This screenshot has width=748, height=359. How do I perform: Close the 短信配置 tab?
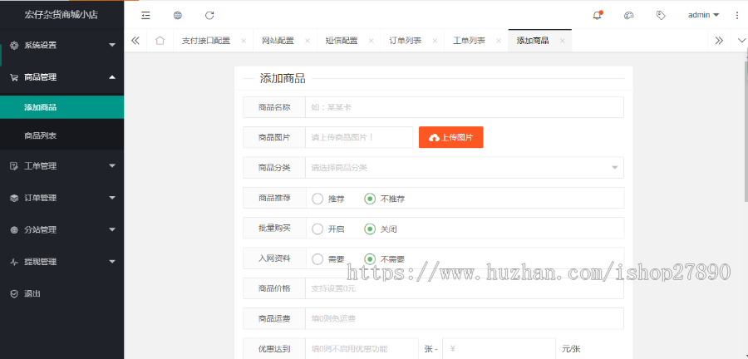point(371,41)
